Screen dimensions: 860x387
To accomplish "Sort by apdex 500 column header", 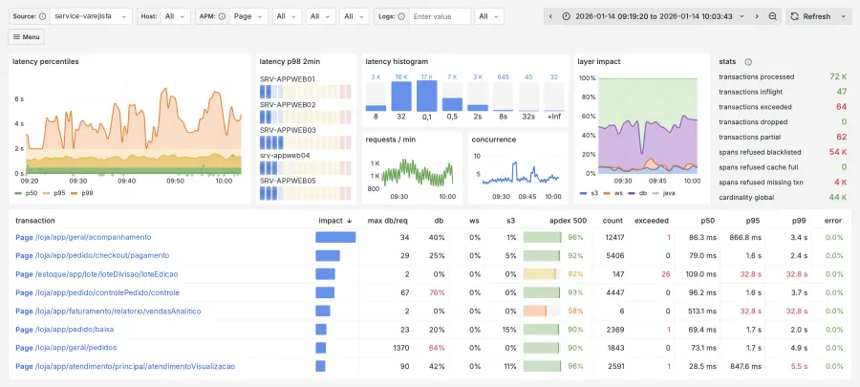I will point(568,221).
